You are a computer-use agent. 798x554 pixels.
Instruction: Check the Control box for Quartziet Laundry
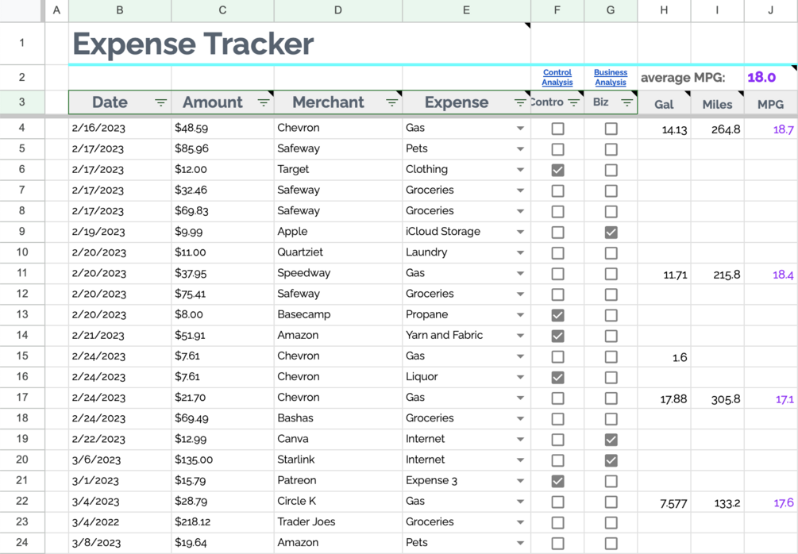tap(557, 253)
